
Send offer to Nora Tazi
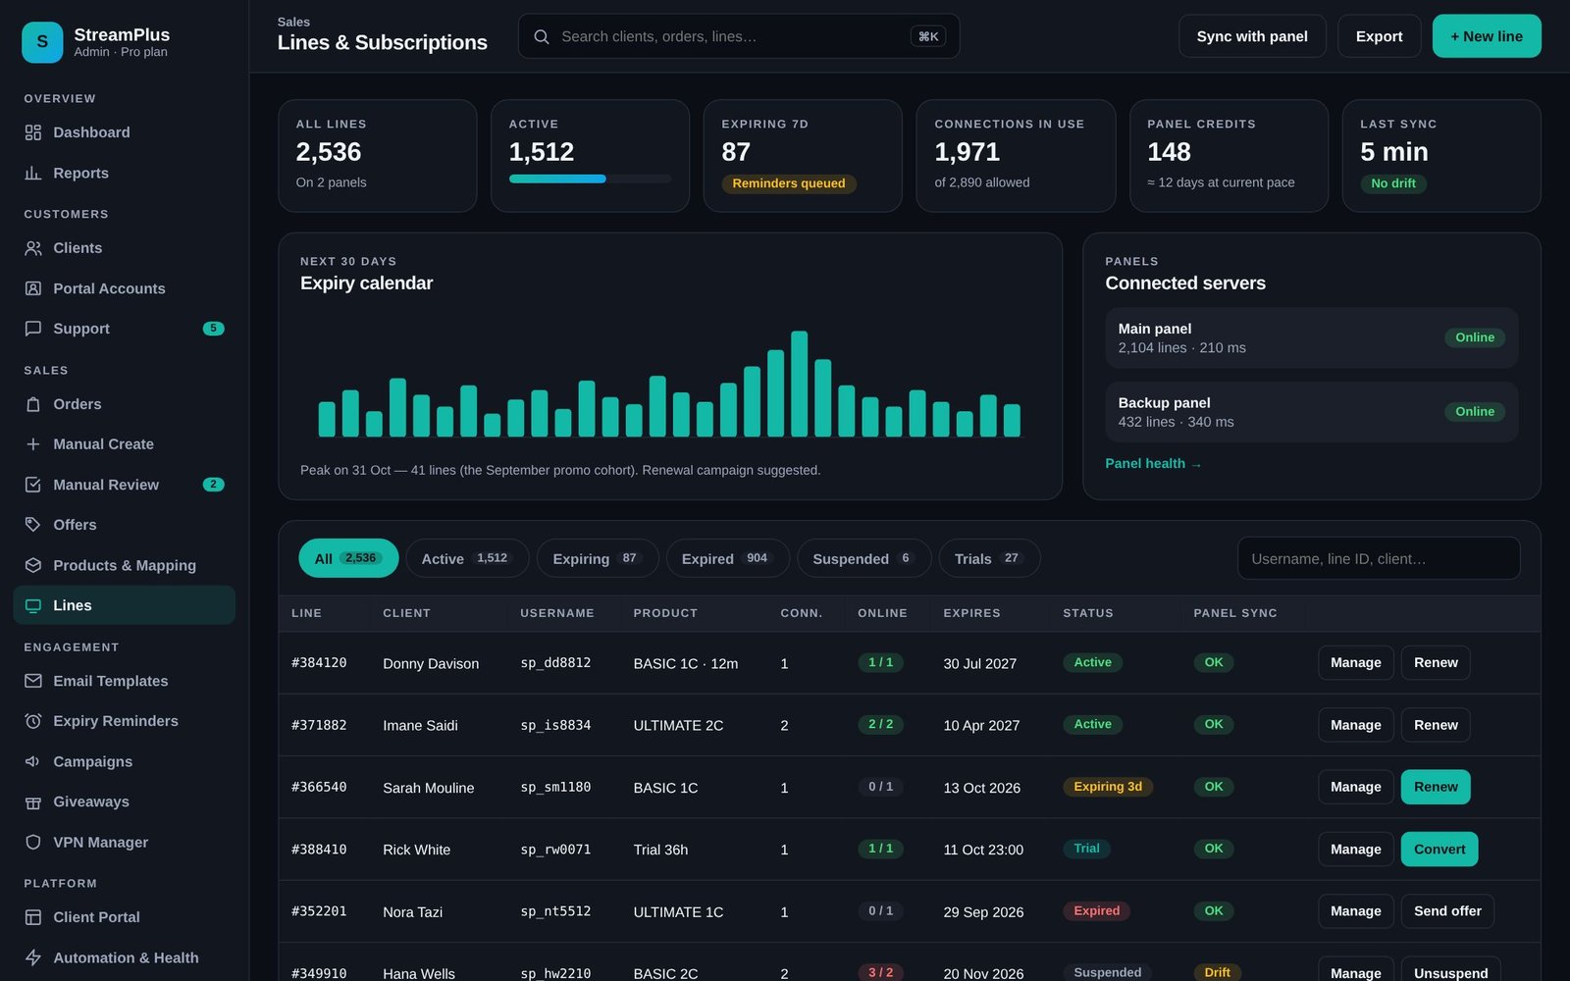point(1447,911)
